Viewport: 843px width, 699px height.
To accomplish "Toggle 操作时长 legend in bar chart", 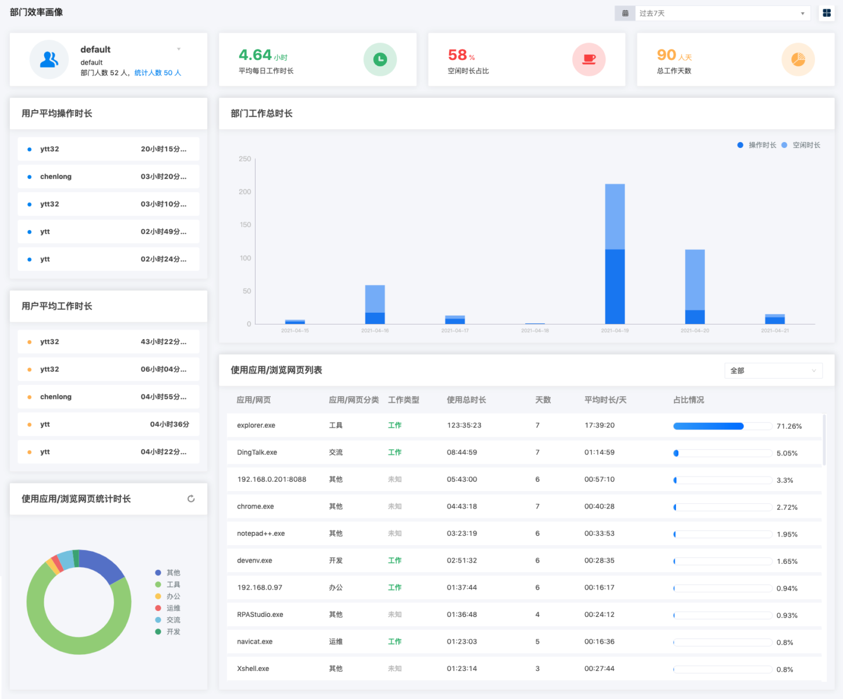I will pos(757,145).
